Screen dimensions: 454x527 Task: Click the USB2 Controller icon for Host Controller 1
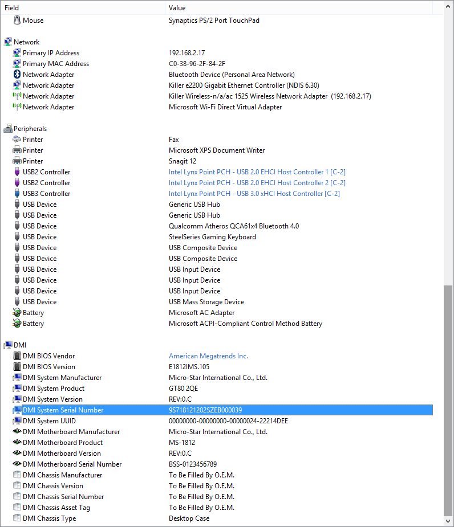[17, 171]
